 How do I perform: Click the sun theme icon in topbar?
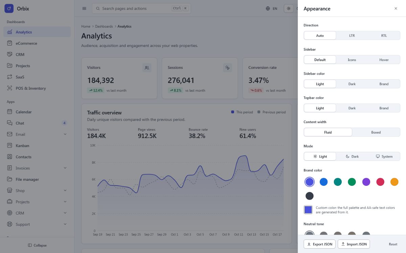(289, 8)
